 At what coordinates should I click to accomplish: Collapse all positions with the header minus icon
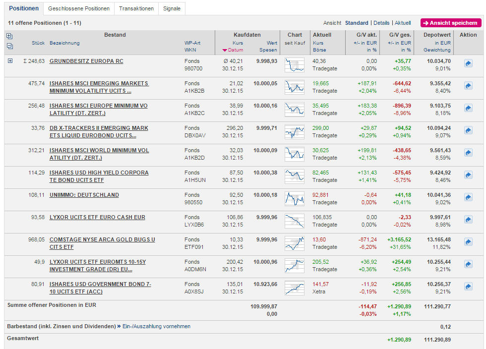point(9,46)
